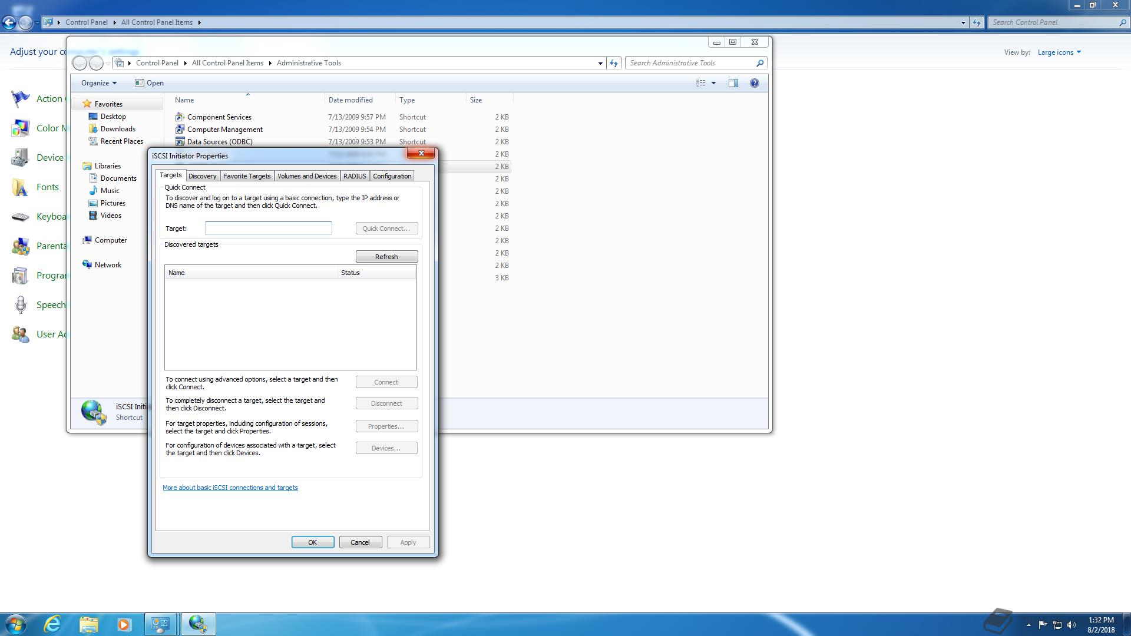This screenshot has height=636, width=1131.
Task: Switch to iSCSI Initiator taskbar button
Action: pyautogui.click(x=198, y=624)
